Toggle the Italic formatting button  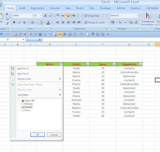coord(19,22)
